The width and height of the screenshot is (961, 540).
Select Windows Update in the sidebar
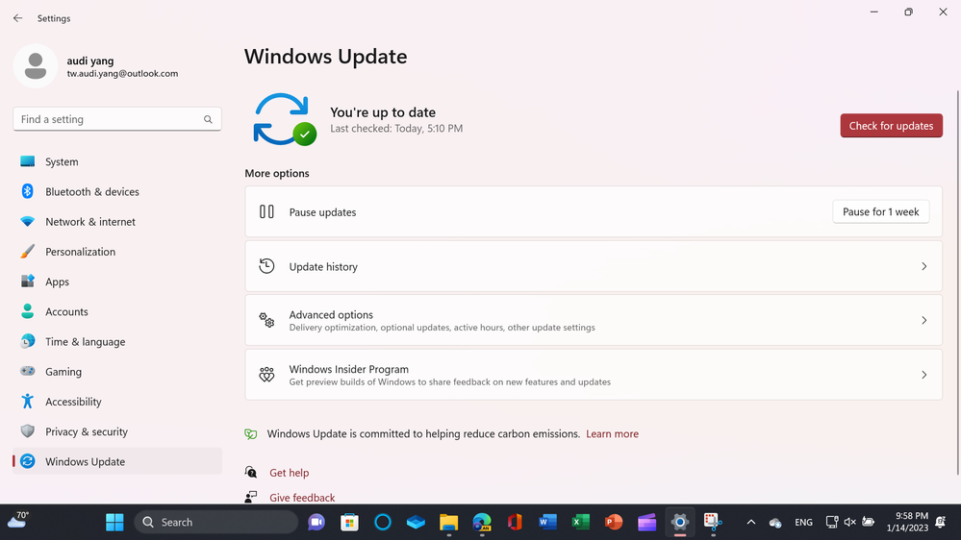(x=117, y=461)
